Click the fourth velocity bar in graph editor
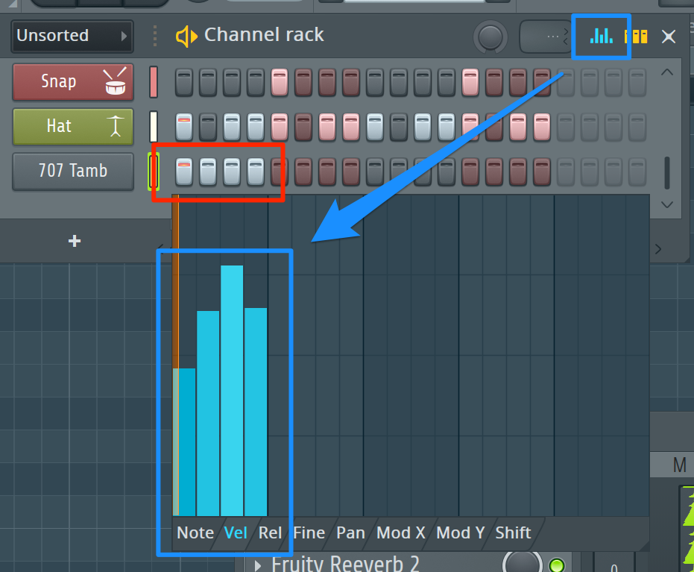The height and width of the screenshot is (572, 694). click(x=256, y=412)
